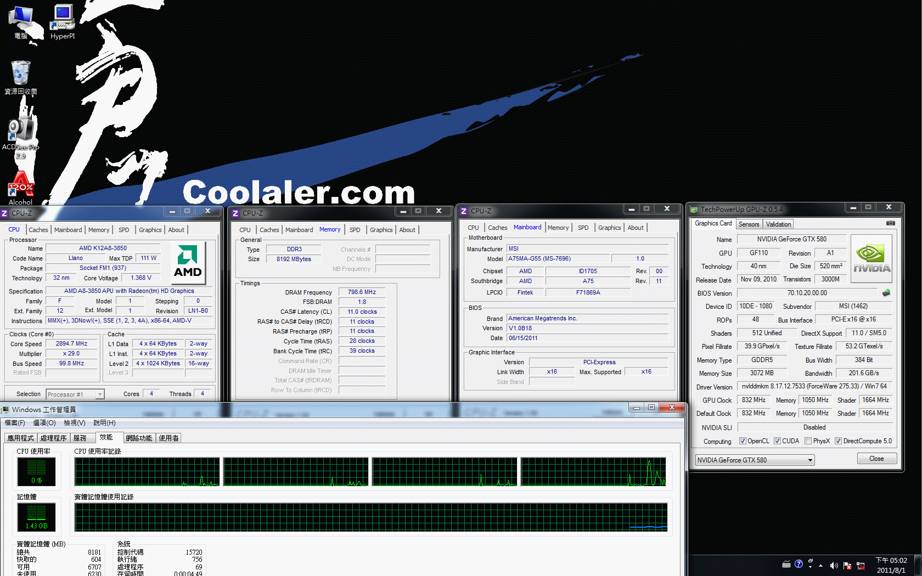Open the Action Center flag icon

[x=847, y=565]
